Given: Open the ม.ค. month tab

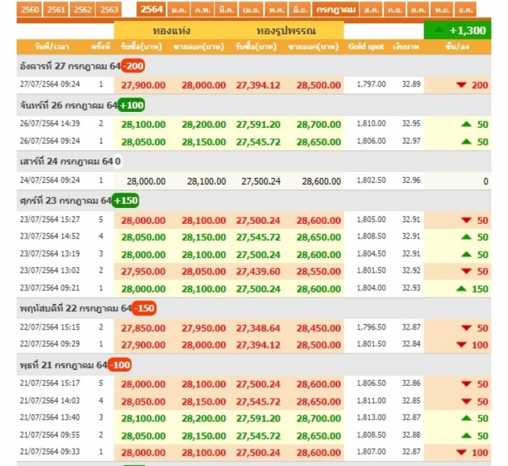Looking at the screenshot, I should (x=178, y=10).
